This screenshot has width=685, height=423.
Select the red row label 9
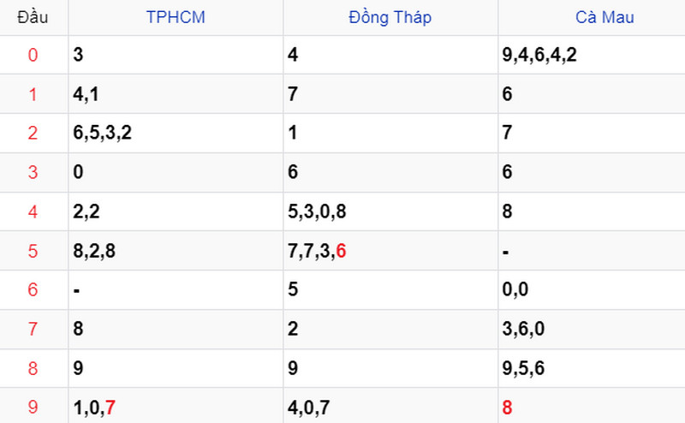point(33,408)
